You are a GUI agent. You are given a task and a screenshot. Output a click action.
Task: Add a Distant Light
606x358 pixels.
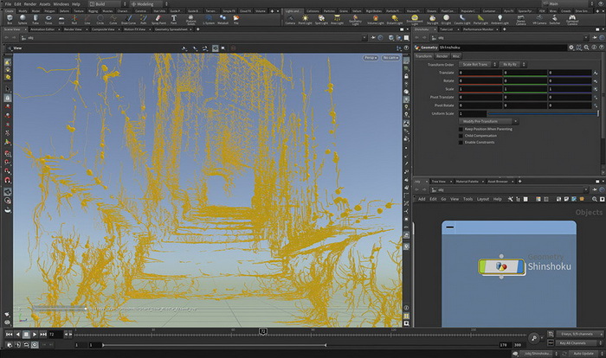tap(394, 20)
